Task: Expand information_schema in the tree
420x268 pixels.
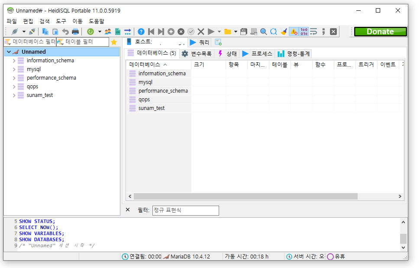Action: [x=14, y=61]
